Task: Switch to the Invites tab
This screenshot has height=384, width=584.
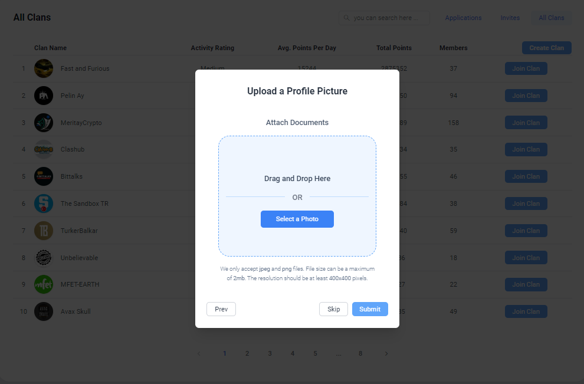Action: coord(510,18)
